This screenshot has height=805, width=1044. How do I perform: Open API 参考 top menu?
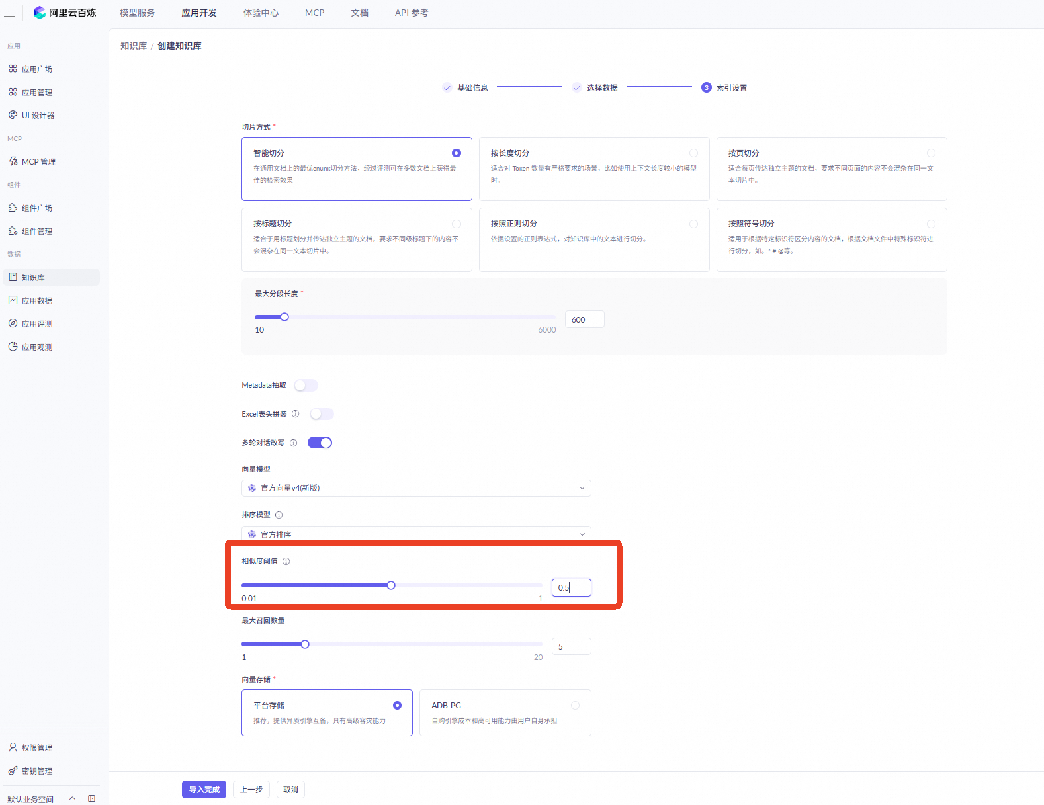(412, 13)
